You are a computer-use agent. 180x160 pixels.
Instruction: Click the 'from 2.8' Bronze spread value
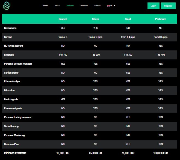tap(63, 37)
